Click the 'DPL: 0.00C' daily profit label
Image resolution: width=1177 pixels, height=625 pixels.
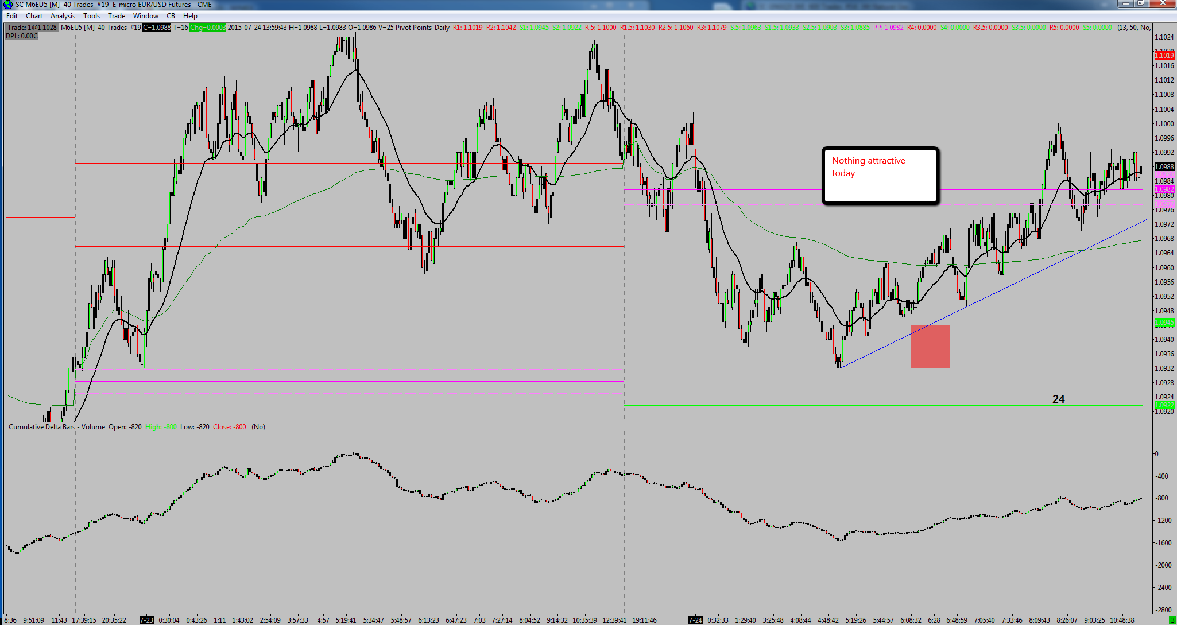[x=22, y=36]
